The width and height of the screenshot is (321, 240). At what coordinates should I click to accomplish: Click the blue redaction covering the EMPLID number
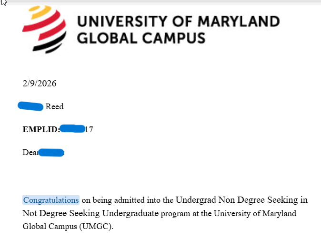(72, 129)
